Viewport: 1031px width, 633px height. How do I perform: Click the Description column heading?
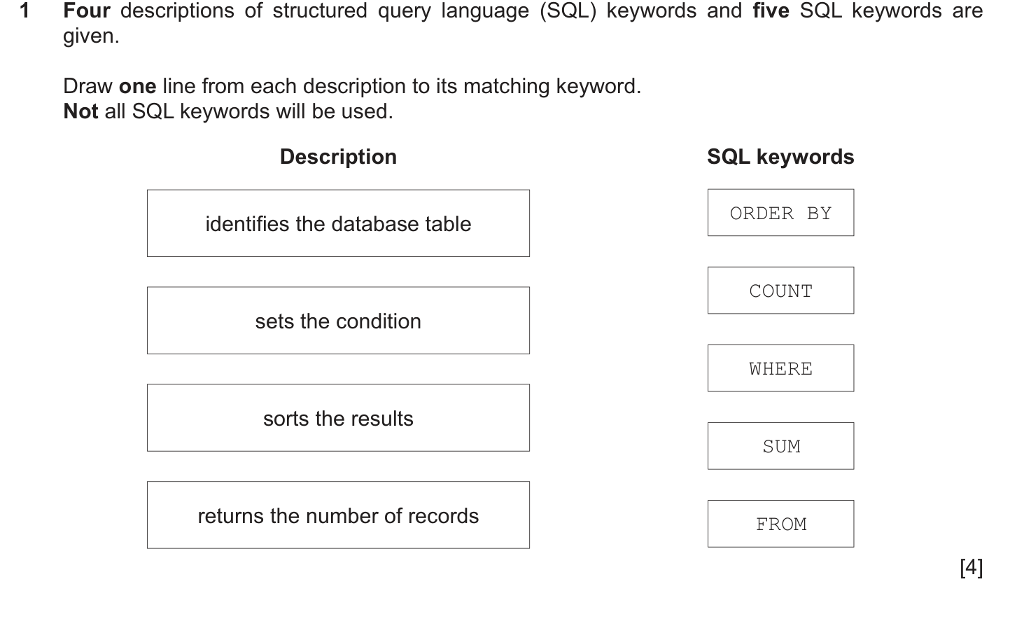338,157
